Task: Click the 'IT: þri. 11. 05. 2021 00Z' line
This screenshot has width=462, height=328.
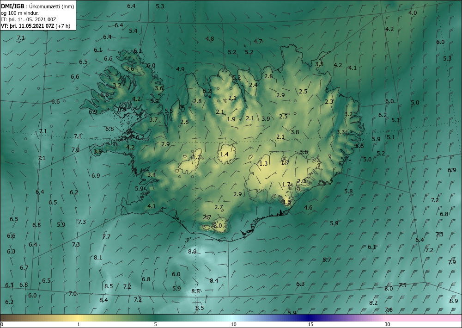Action: [x=28, y=19]
